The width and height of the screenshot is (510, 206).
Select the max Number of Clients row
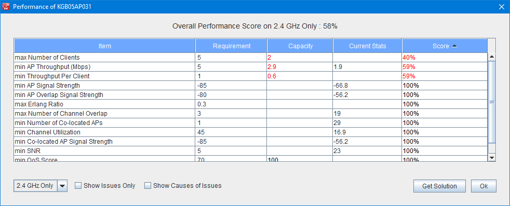click(x=251, y=58)
